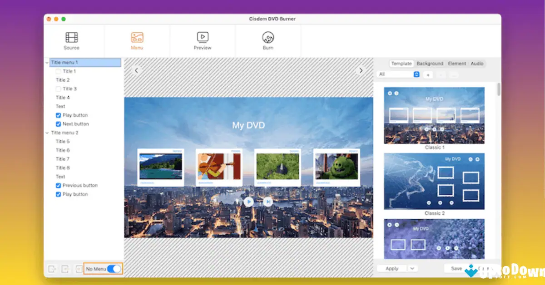Select the Menu step icon
This screenshot has height=285, width=545.
pos(137,38)
